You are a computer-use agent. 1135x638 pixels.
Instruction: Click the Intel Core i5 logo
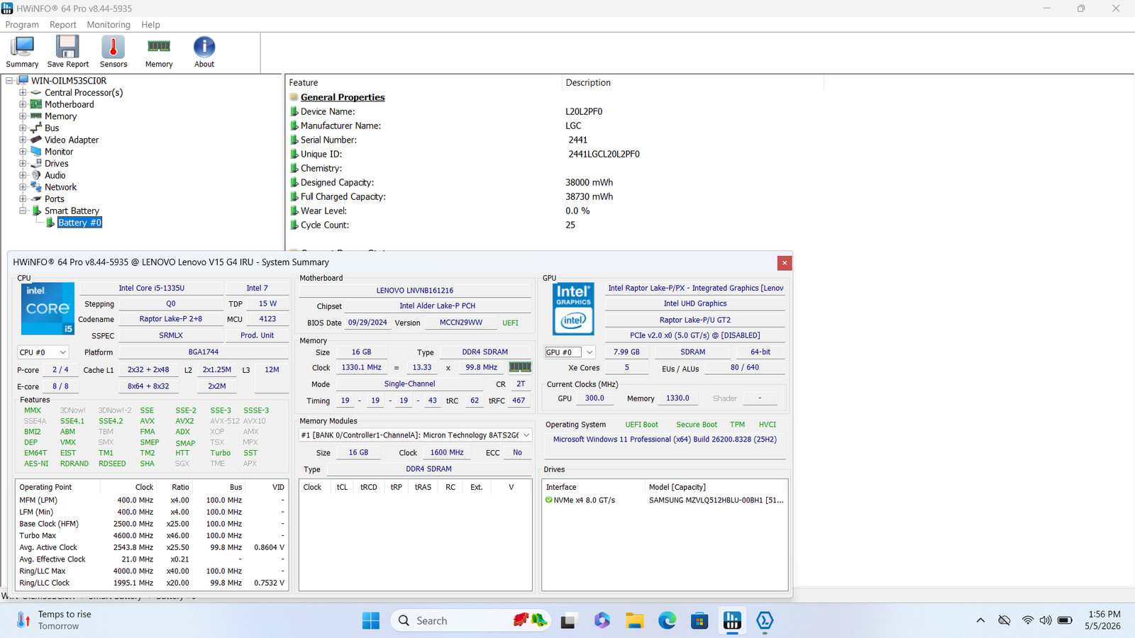48,308
